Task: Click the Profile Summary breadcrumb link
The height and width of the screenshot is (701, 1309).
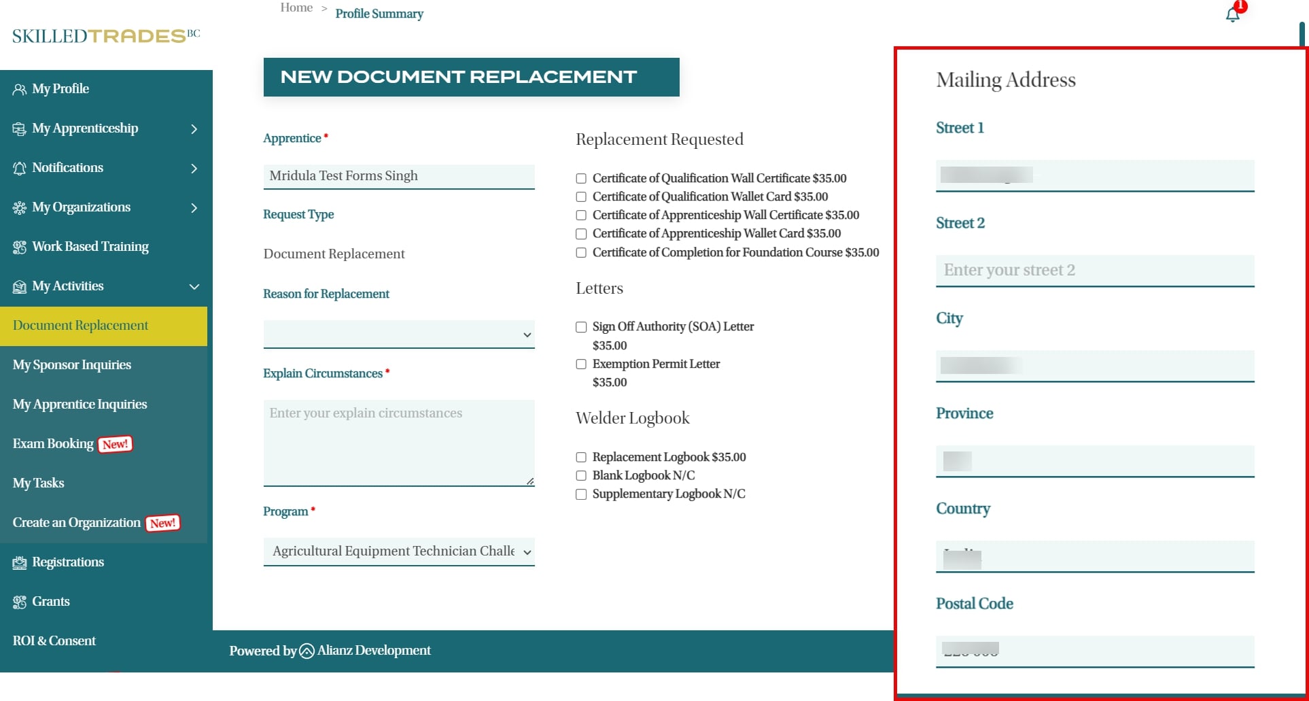Action: click(x=379, y=14)
